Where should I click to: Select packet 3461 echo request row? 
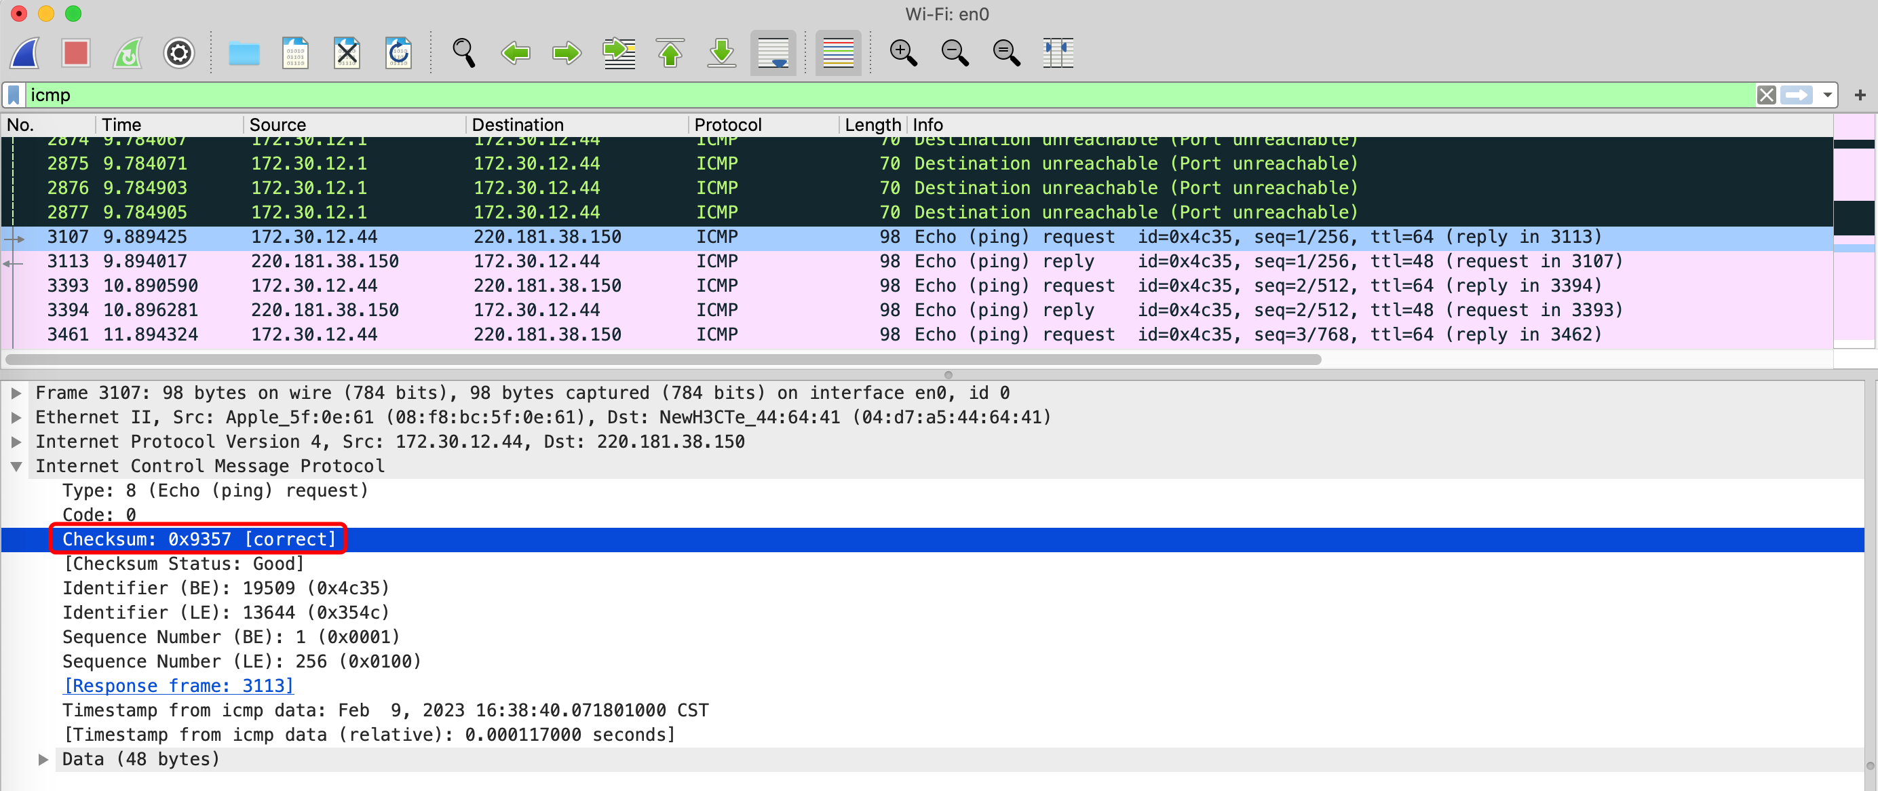tap(917, 334)
